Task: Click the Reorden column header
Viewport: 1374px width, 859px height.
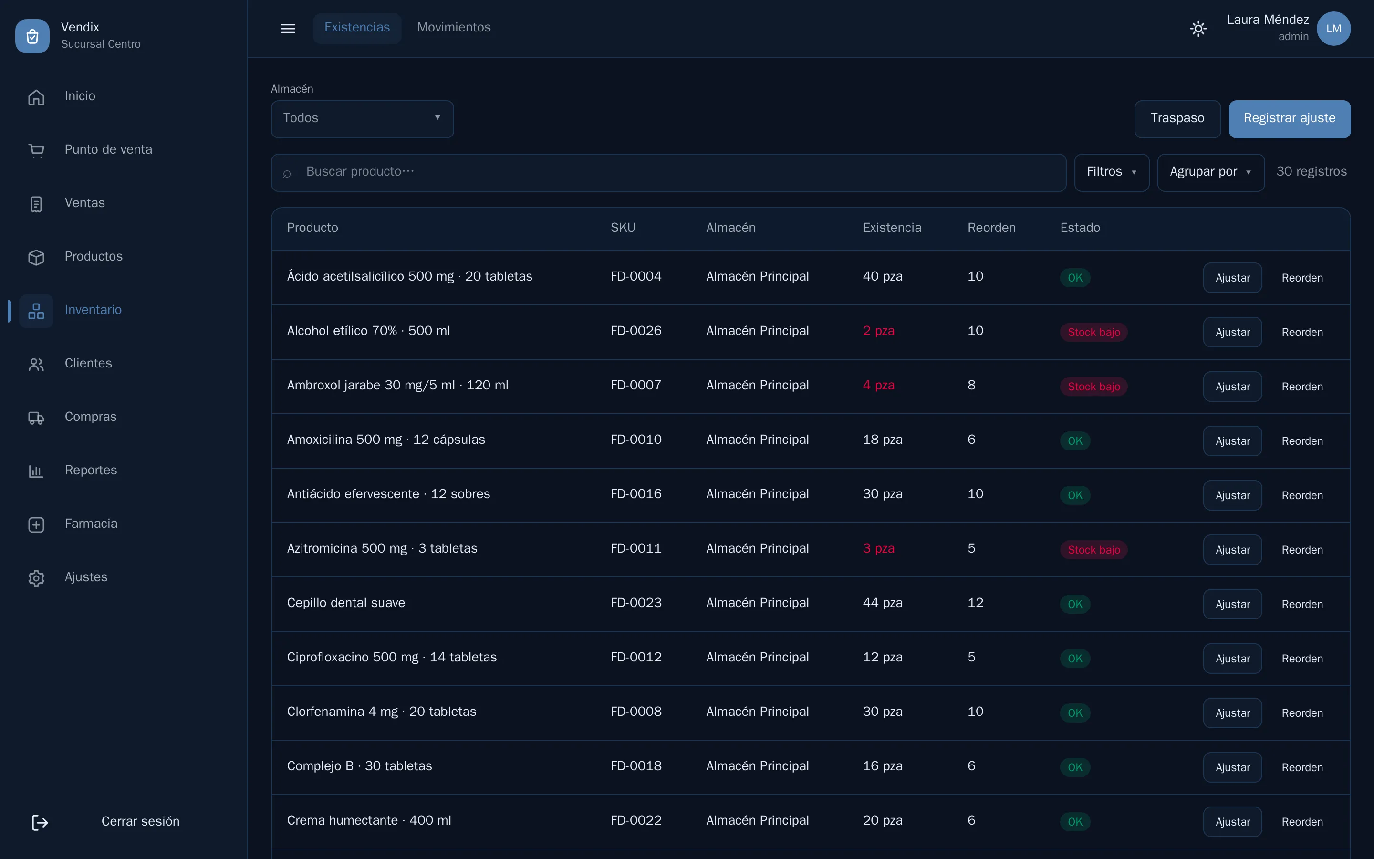Action: 991,228
